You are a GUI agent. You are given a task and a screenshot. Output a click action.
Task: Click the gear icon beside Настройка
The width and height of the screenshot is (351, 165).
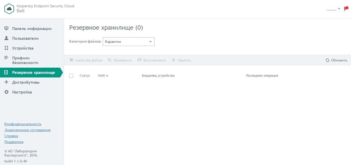6,92
